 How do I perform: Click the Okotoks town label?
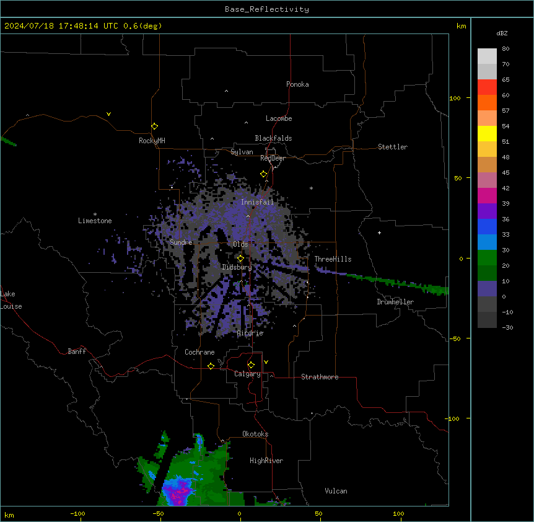[x=255, y=434]
